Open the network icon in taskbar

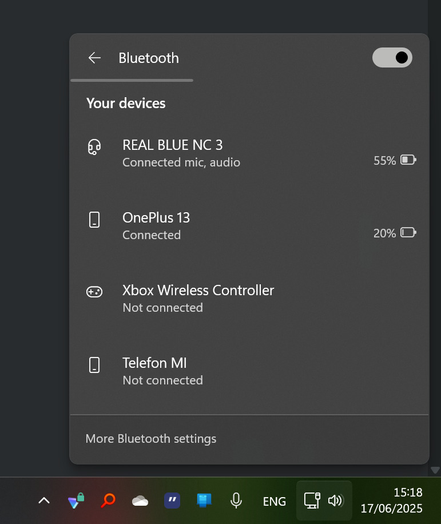click(312, 501)
